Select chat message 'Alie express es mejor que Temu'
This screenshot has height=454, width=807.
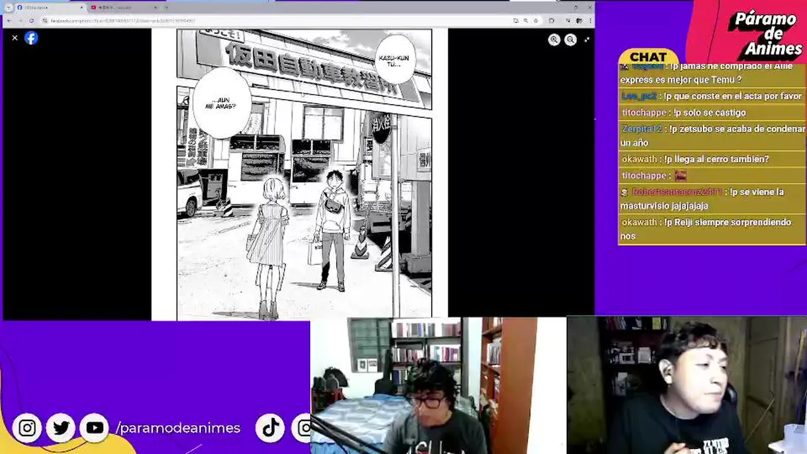711,73
